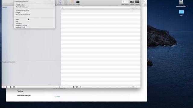Click the TABLES sidebar header
This screenshot has height=108, width=193.
coord(4,7)
